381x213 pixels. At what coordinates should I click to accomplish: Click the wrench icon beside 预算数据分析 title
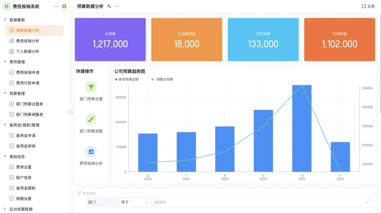click(109, 6)
